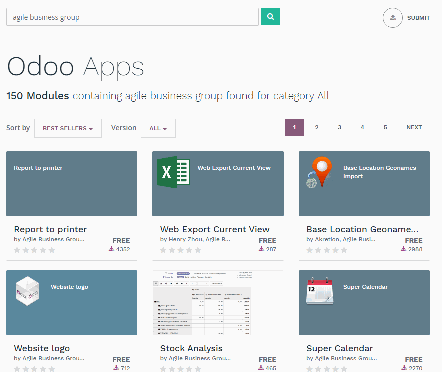Switch to page 3 of results
Image resolution: width=442 pixels, height=372 pixels.
339,127
